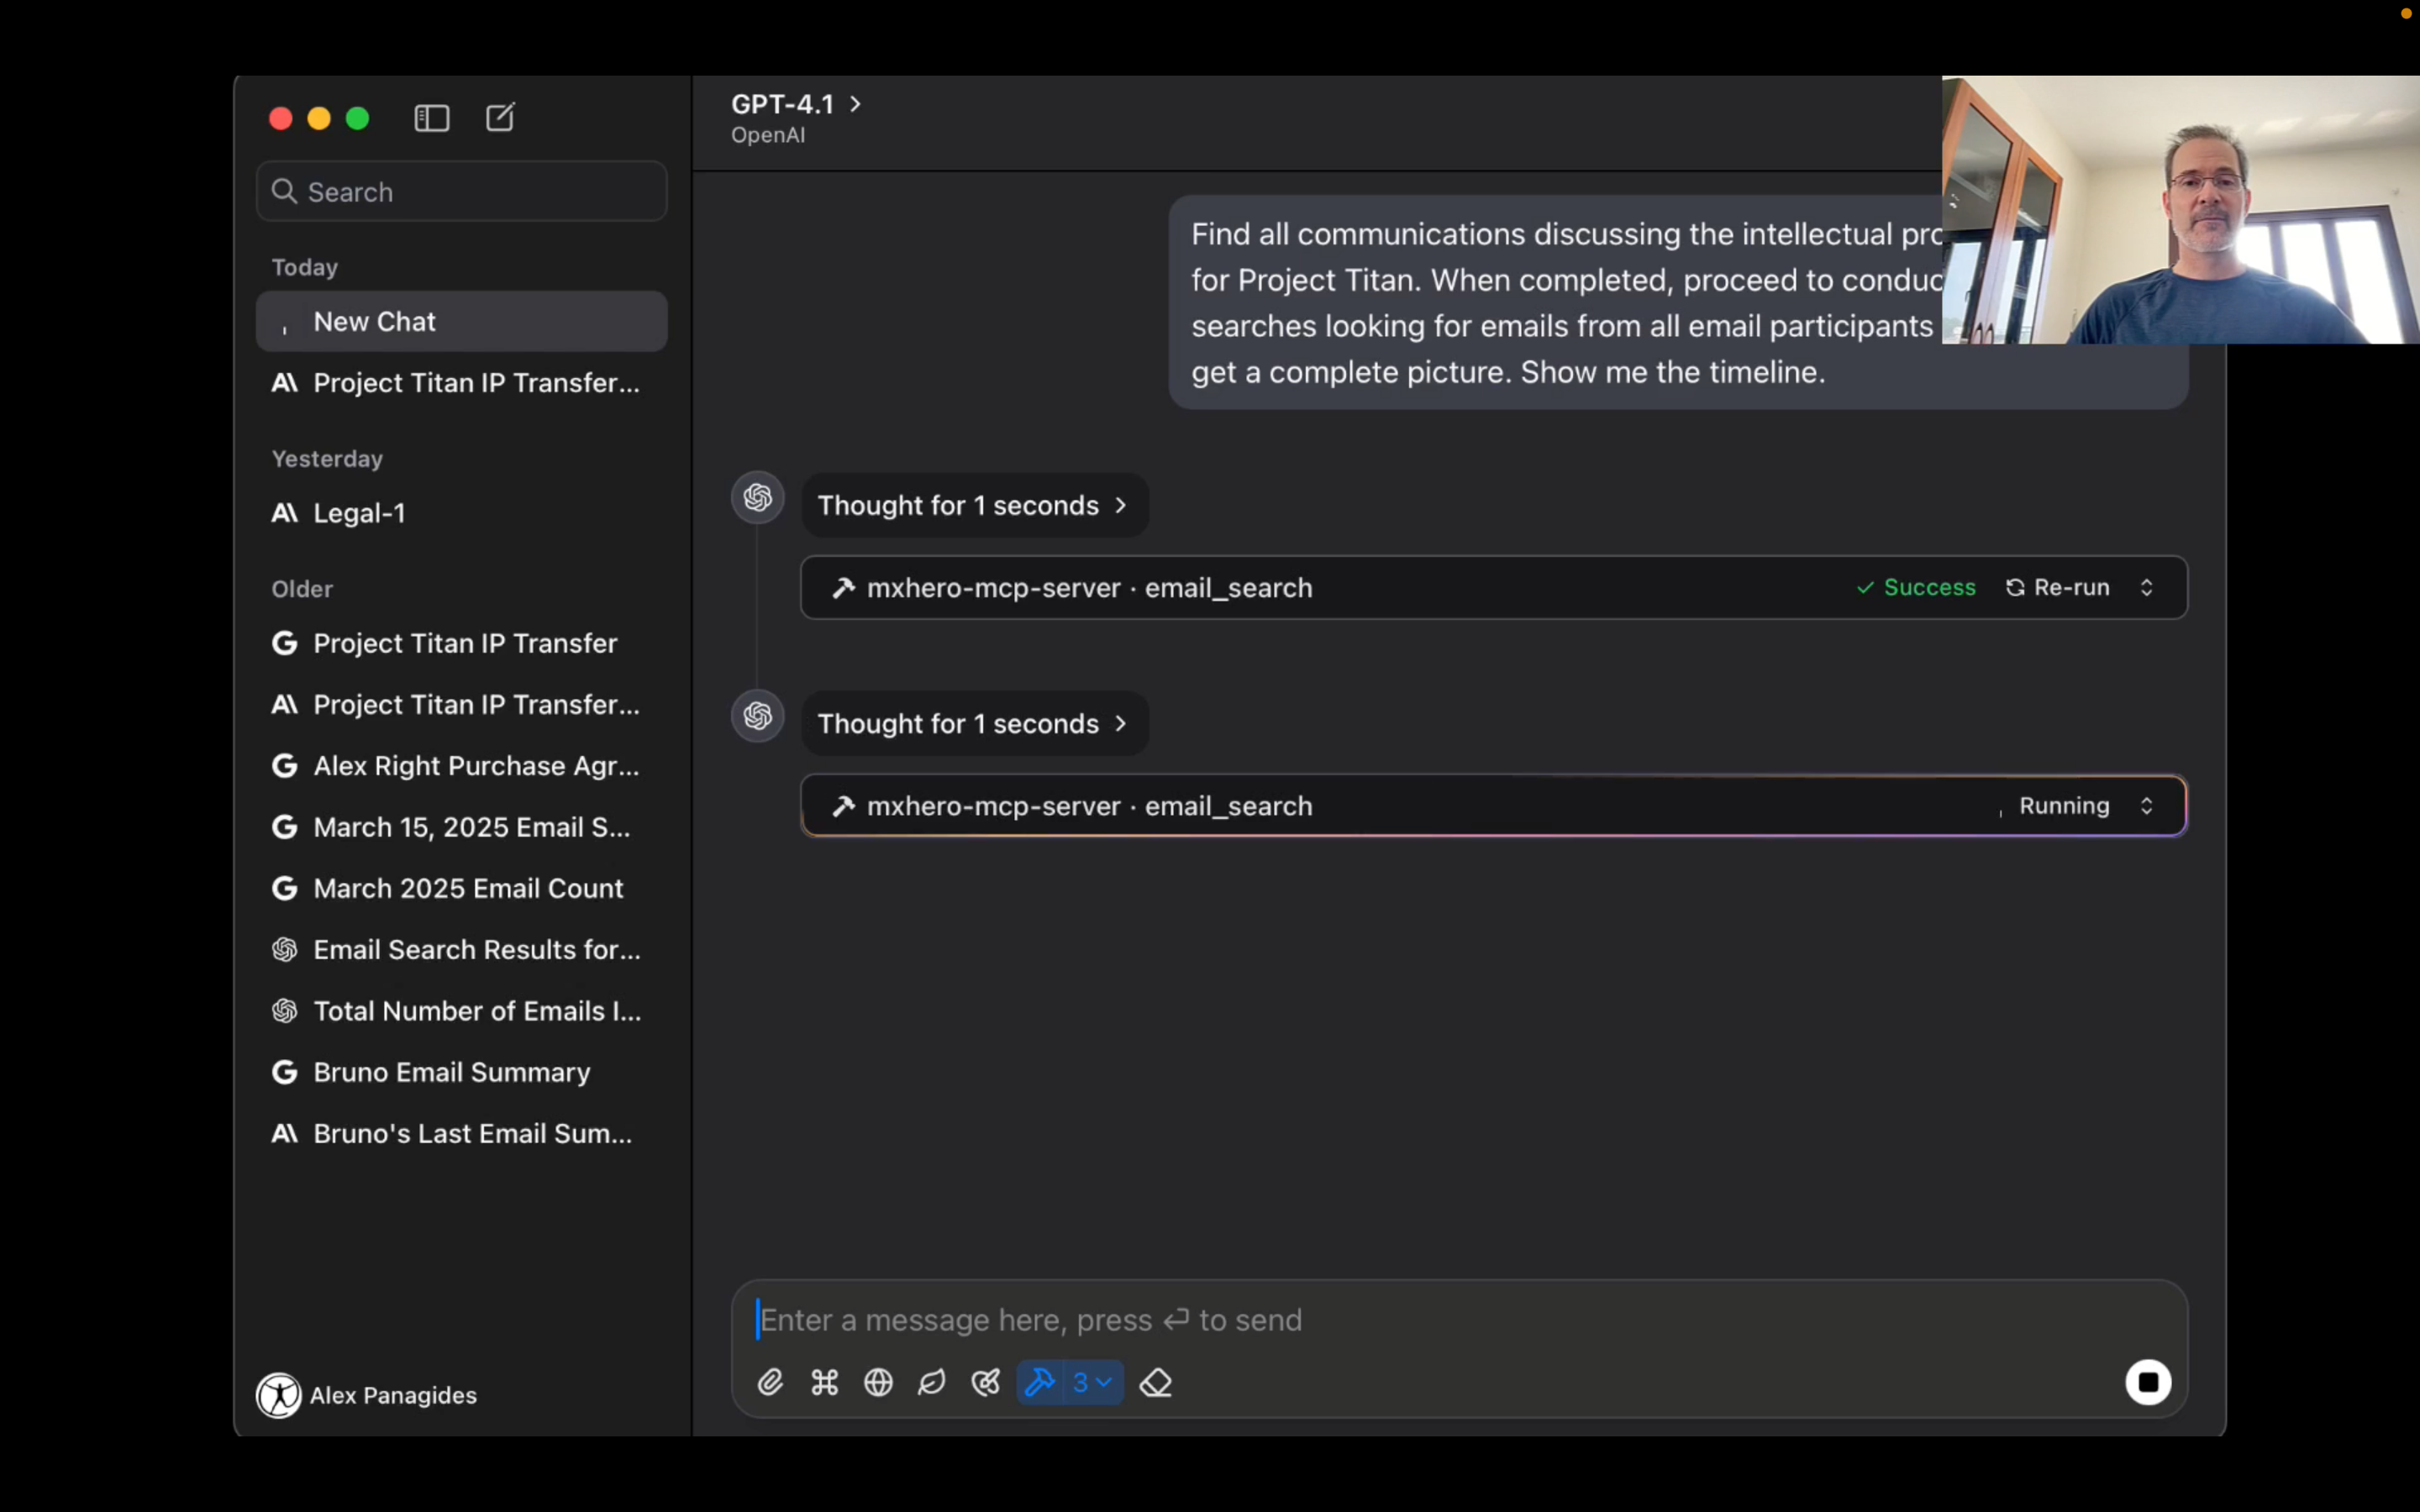
Task: Click the agent icon beside the leaf
Action: 985,1382
